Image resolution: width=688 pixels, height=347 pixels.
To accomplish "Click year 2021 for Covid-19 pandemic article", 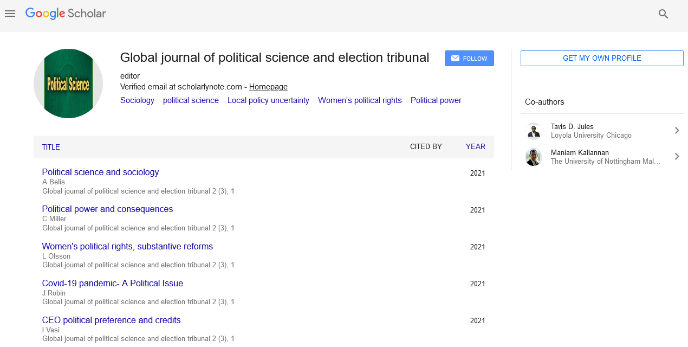I will 478,284.
